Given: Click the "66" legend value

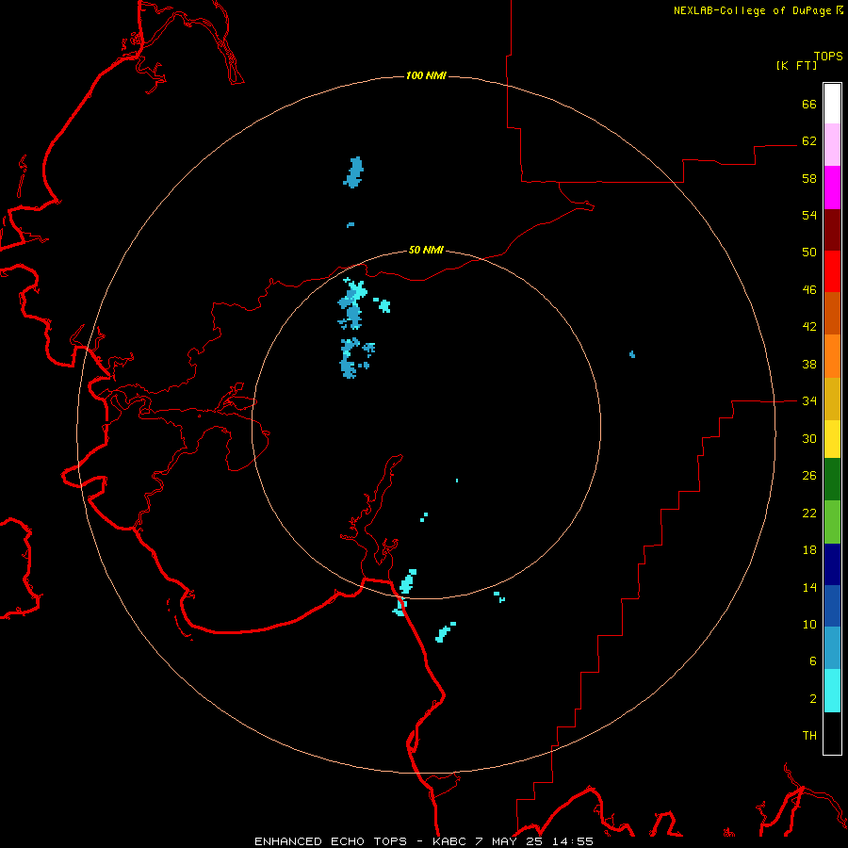Looking at the screenshot, I should point(809,104).
